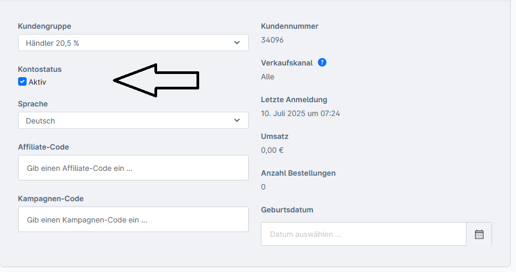Viewport: 516px width, 272px height.
Task: Open the Händler 20,5 % customer group dropdown
Action: pos(128,43)
